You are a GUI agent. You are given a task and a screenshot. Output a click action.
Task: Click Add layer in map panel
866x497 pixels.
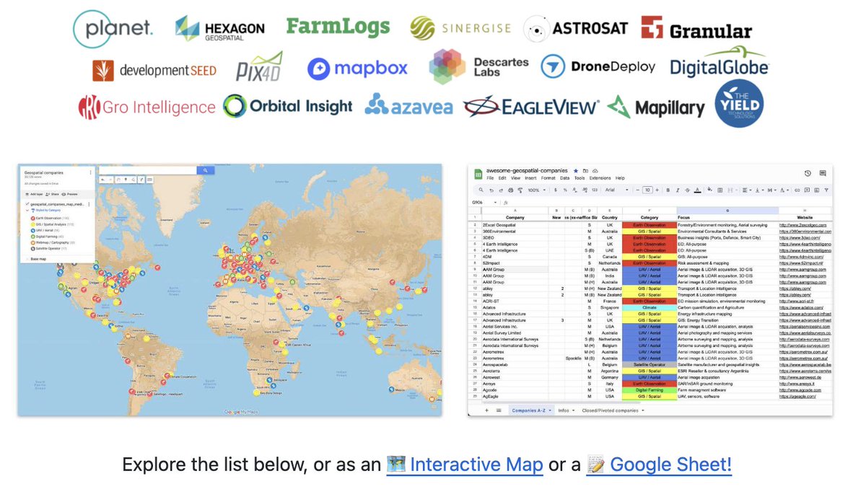click(x=35, y=194)
